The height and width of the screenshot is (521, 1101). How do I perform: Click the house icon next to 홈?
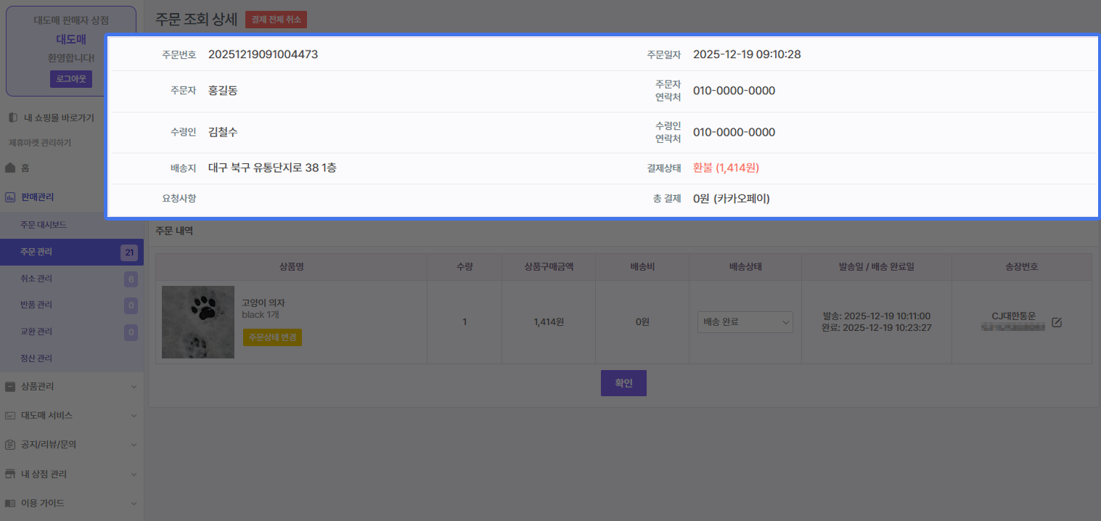10,168
